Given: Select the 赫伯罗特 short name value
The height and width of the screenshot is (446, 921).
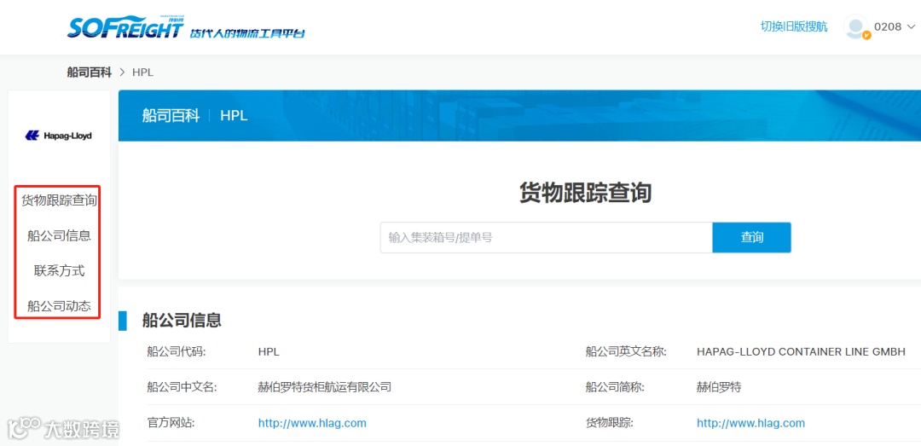Looking at the screenshot, I should [x=718, y=387].
